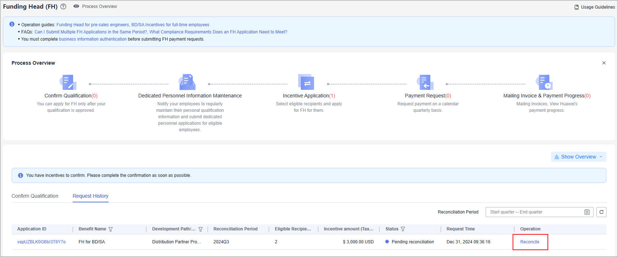Click the Dedicated Personnel Information Maintenance icon
The height and width of the screenshot is (257, 618).
pos(187,82)
